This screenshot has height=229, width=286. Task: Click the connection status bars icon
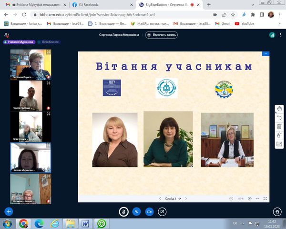click(272, 35)
